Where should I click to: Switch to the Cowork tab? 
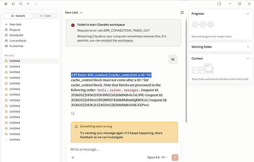click(x=18, y=16)
